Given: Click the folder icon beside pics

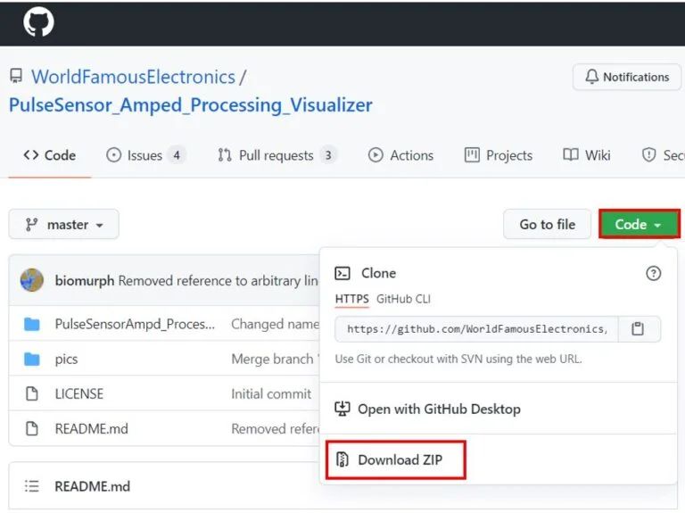Looking at the screenshot, I should tap(31, 360).
